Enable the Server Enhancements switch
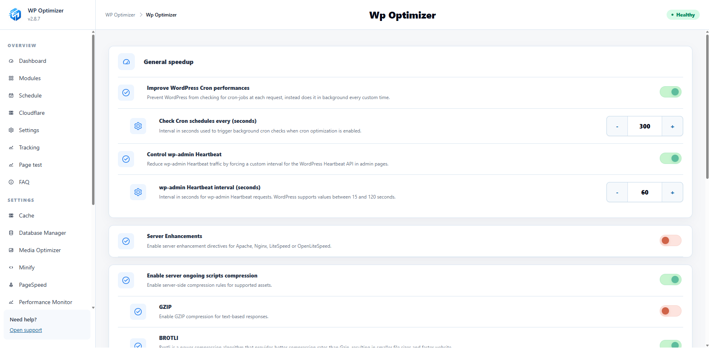The width and height of the screenshot is (709, 354). point(671,241)
